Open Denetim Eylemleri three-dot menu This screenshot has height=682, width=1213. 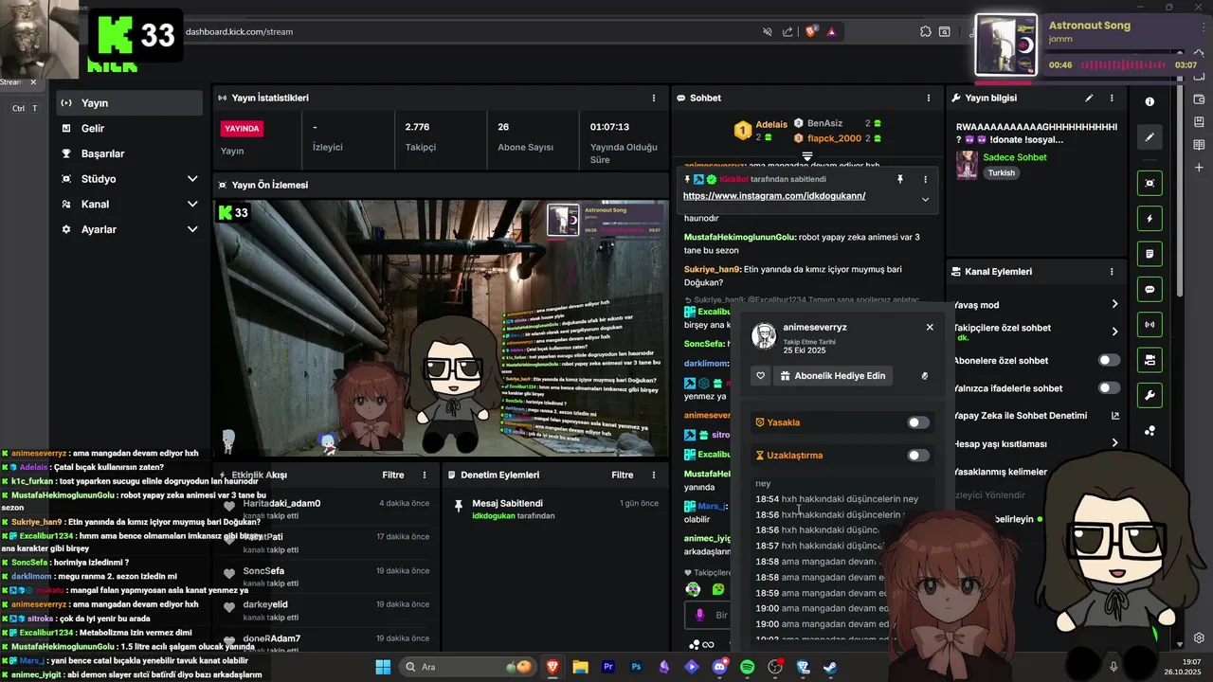tap(653, 475)
